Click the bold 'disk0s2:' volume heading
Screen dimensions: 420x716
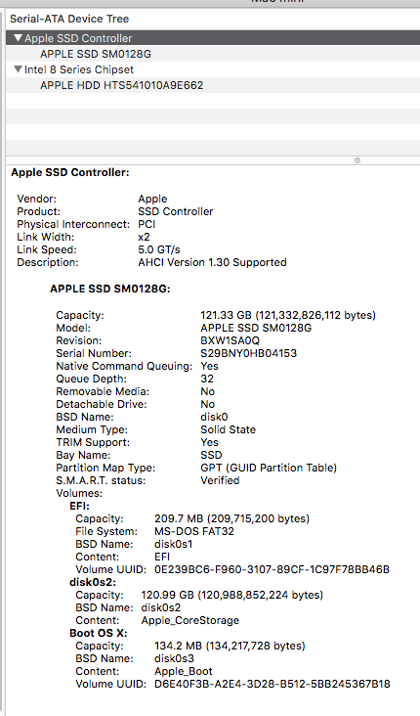click(93, 583)
